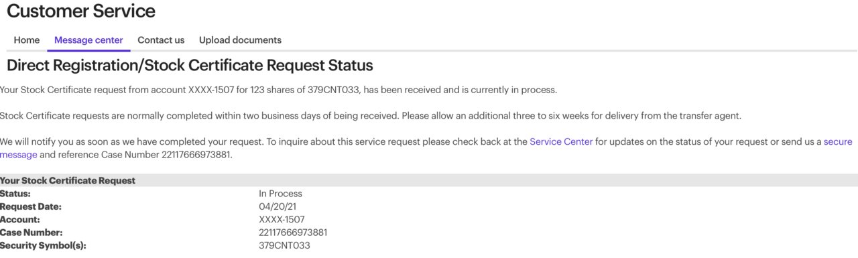Click security symbol 379CNT033 in table

tap(284, 245)
